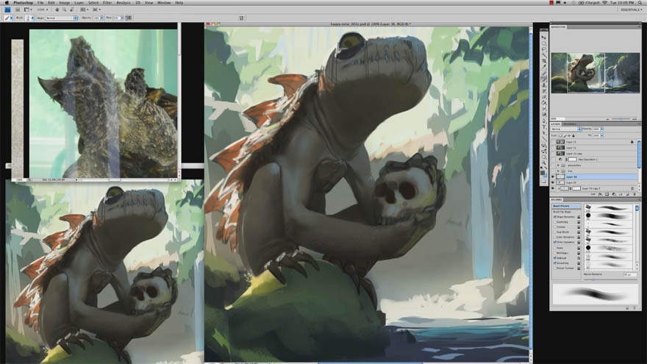Click the Navigator preview thumbnail
The height and width of the screenshot is (364, 647).
(596, 73)
